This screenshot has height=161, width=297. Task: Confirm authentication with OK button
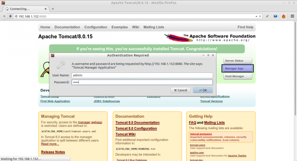point(203,90)
